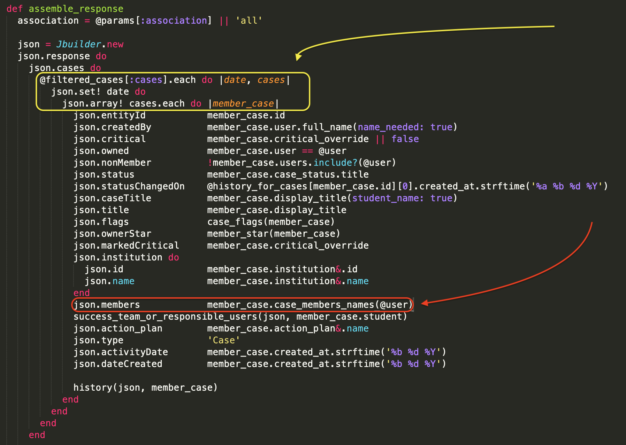The height and width of the screenshot is (445, 626).
Task: Click the 'member_case' block parameter in pipes
Action: tap(243, 103)
